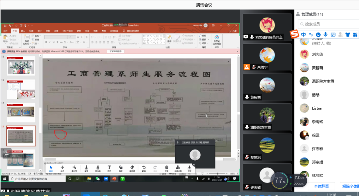Click the undo arrow in annotation toolbar
The width and height of the screenshot is (359, 196).
click(x=144, y=169)
